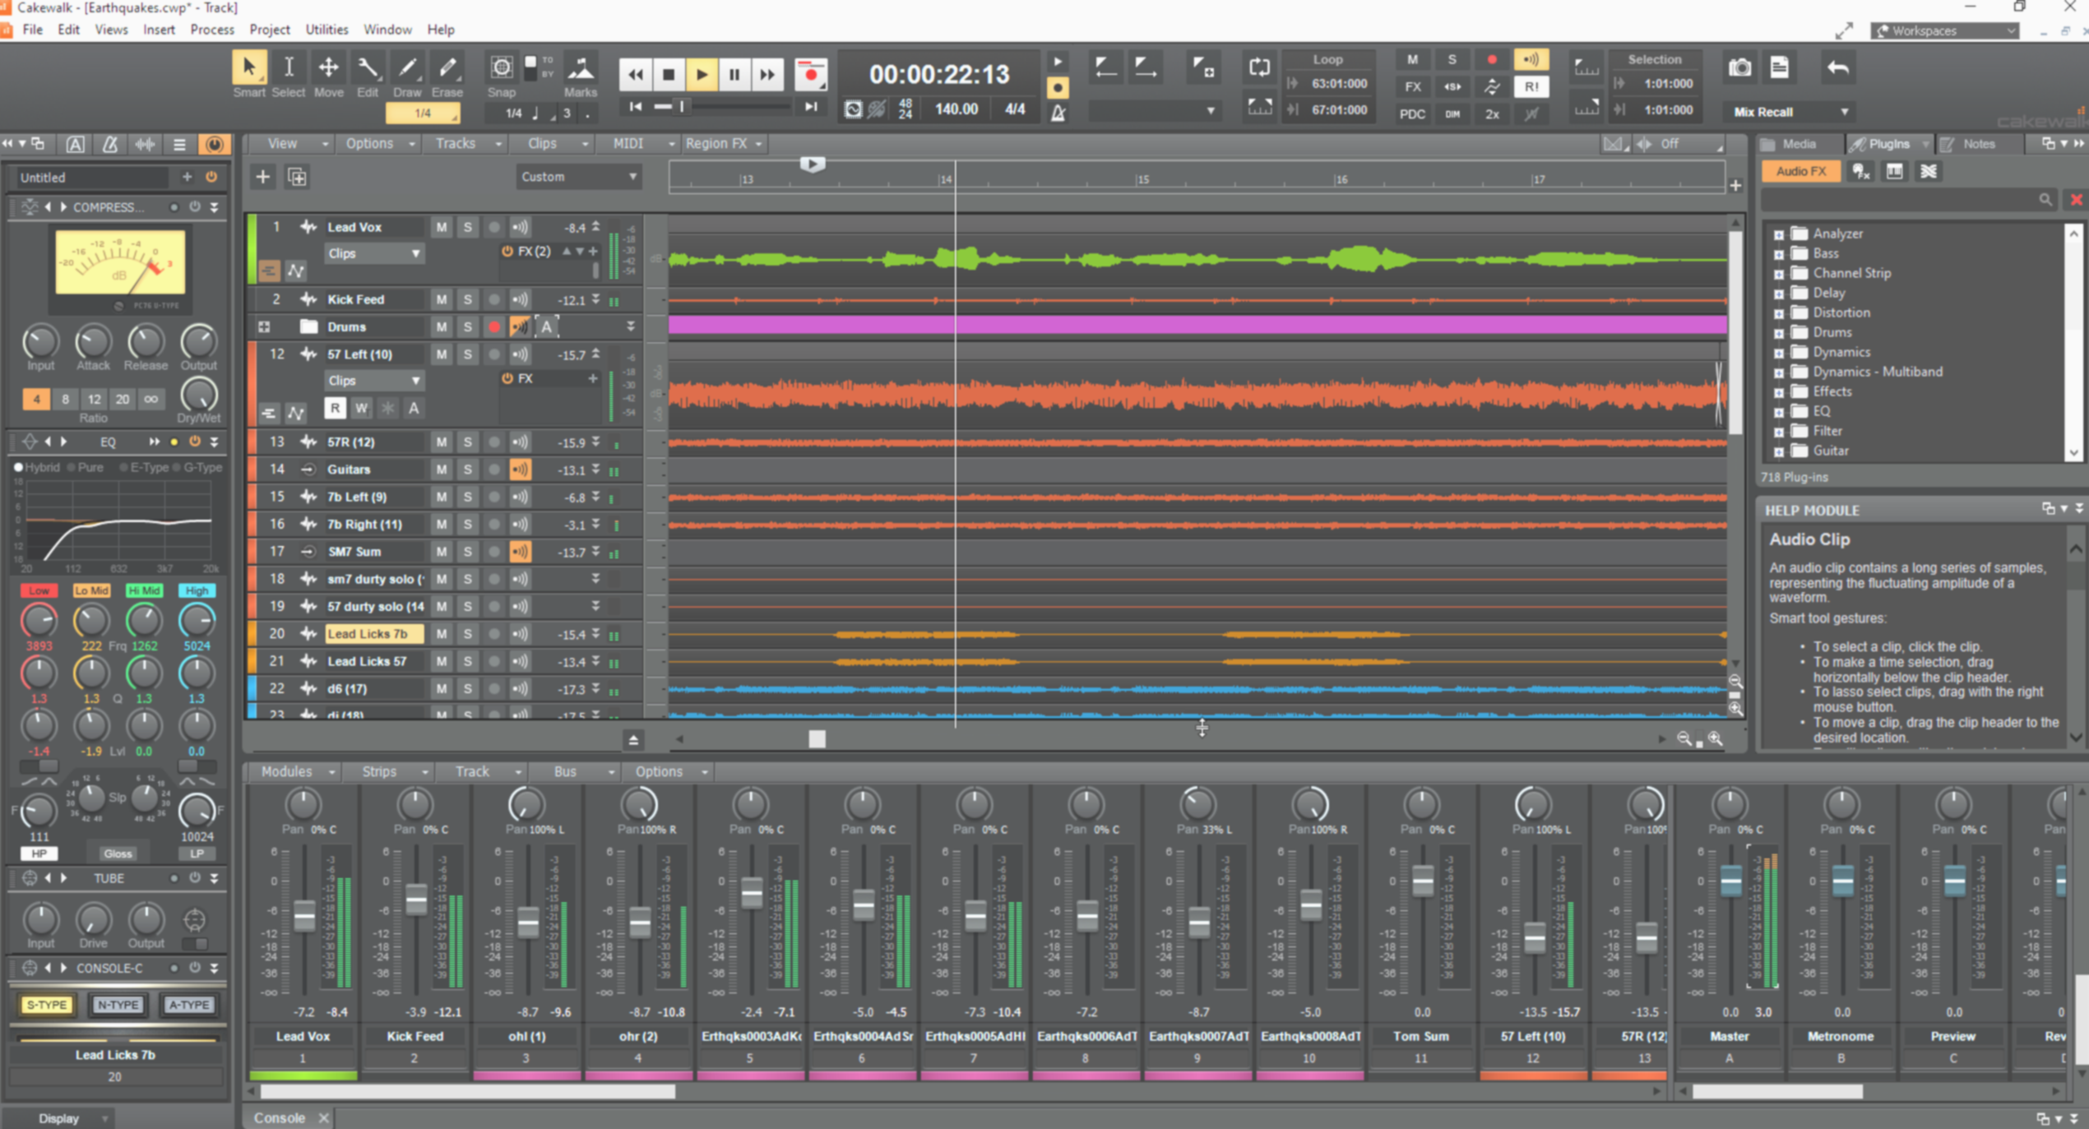The image size is (2089, 1129).
Task: Click the Low band button in EQ
Action: [x=39, y=590]
